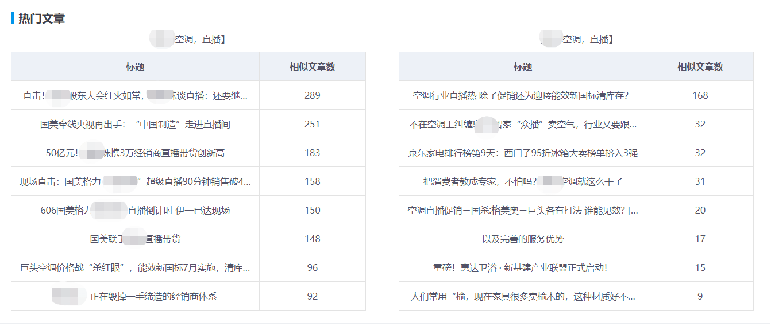Viewport: 771px width, 326px height.
Task: Select the similar-count value 158
Action: [x=312, y=181]
